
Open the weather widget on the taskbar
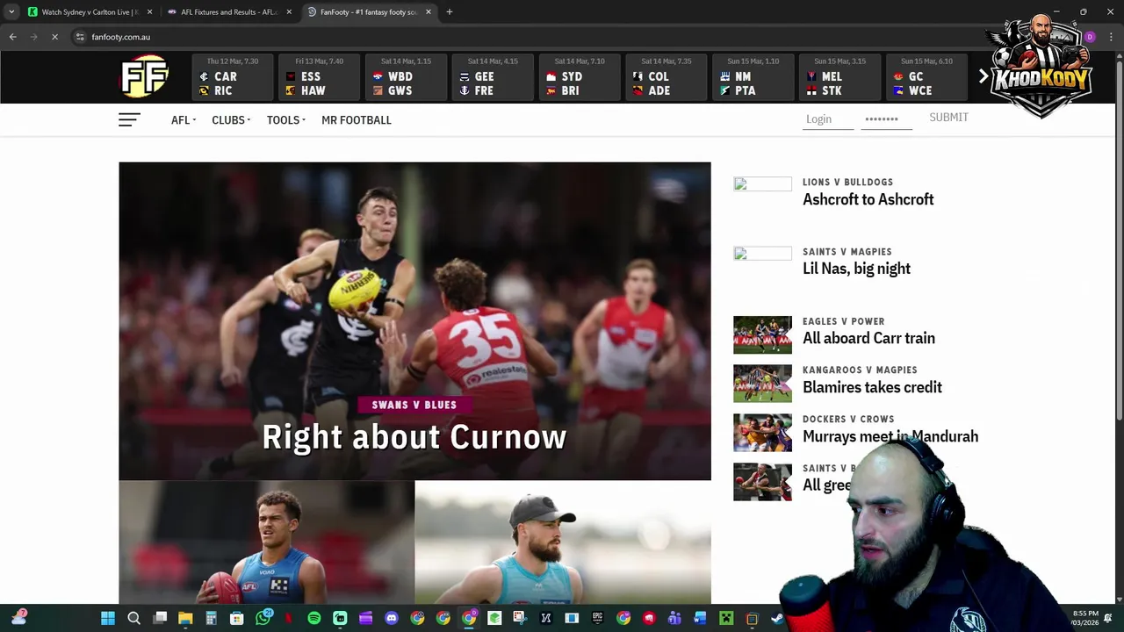[19, 618]
